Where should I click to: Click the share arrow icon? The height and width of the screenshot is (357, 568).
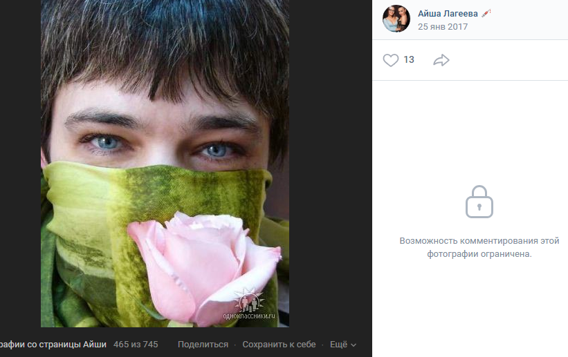pos(441,60)
